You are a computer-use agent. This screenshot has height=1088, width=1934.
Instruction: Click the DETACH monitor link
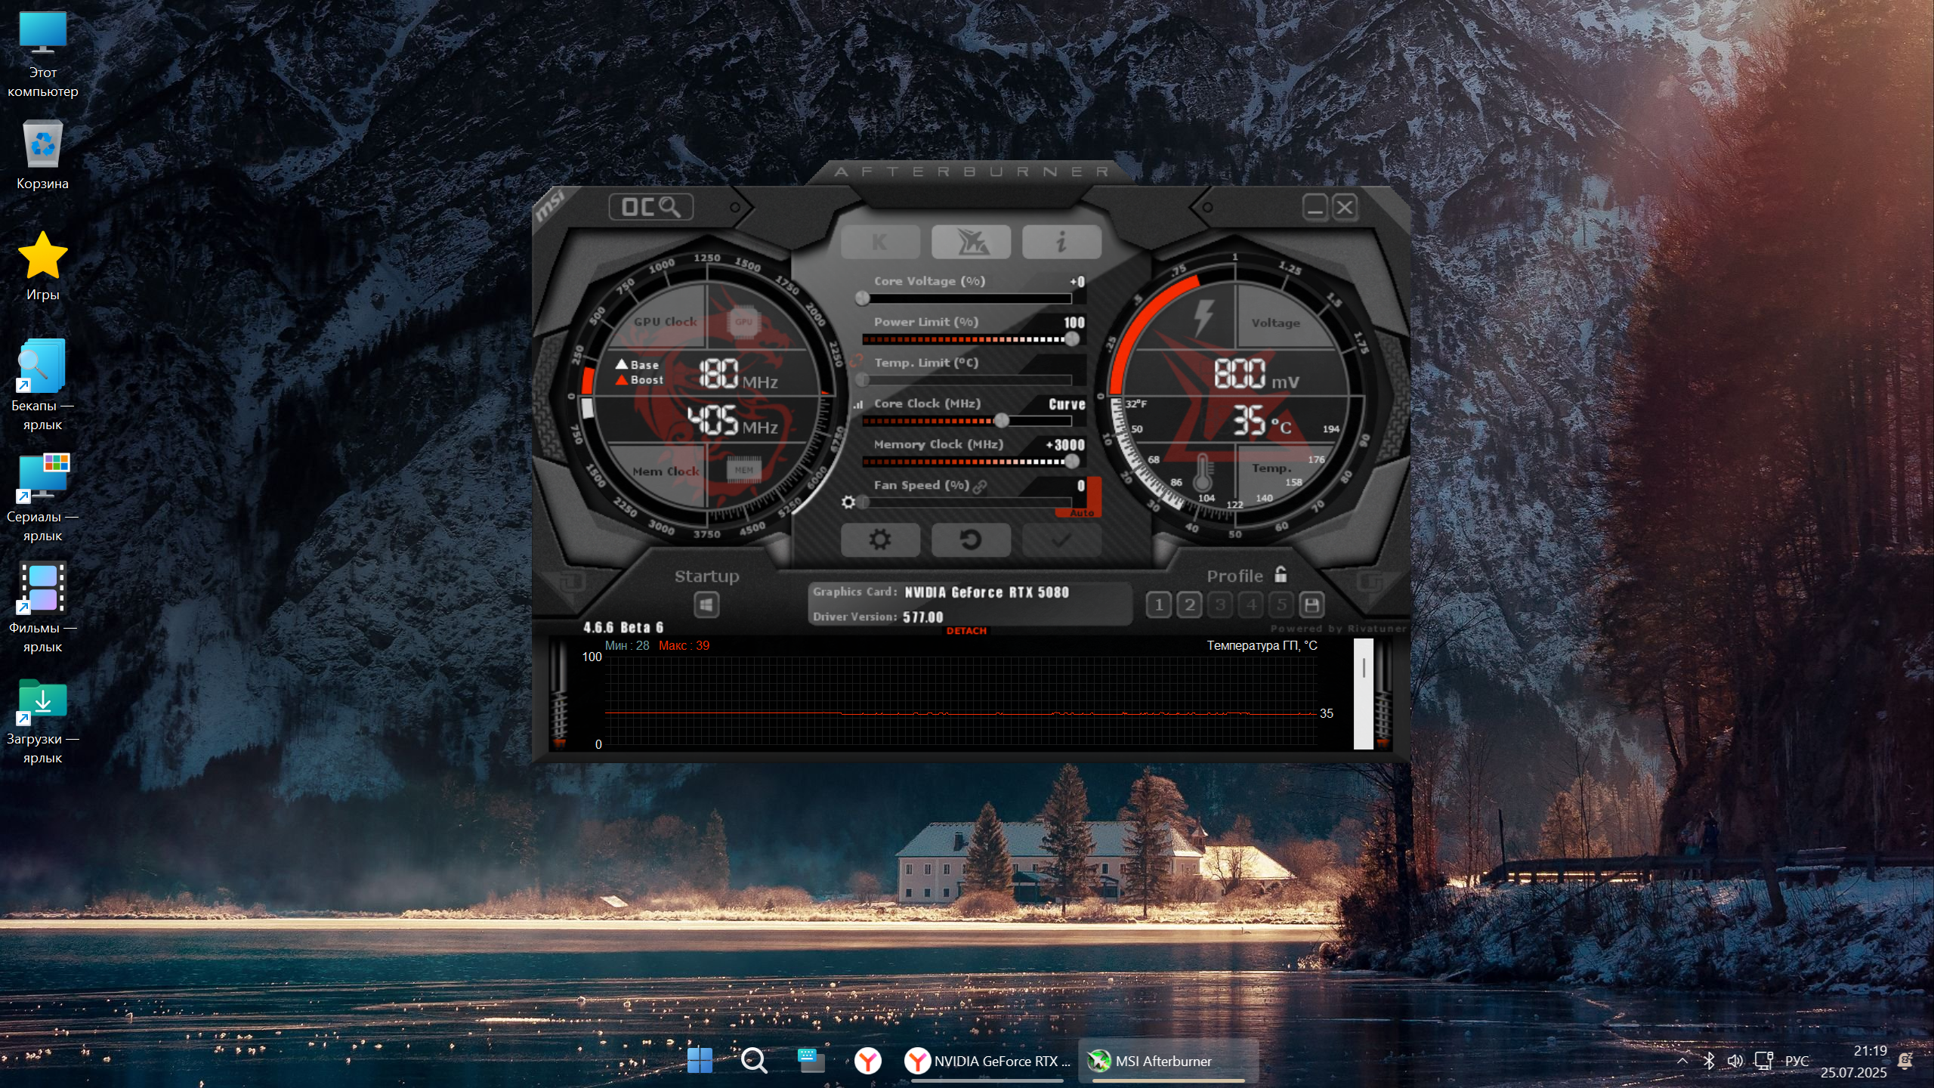(966, 631)
